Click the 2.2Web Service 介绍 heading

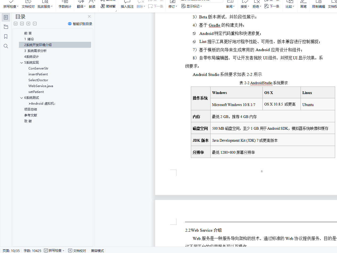(203, 230)
